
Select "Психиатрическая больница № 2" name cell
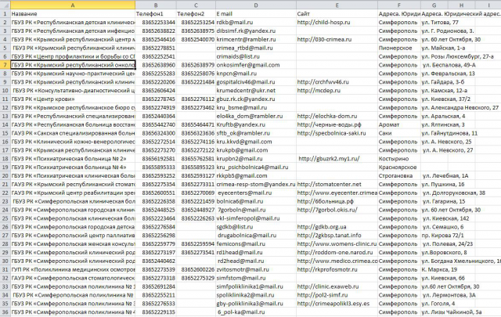pyautogui.click(x=73, y=158)
